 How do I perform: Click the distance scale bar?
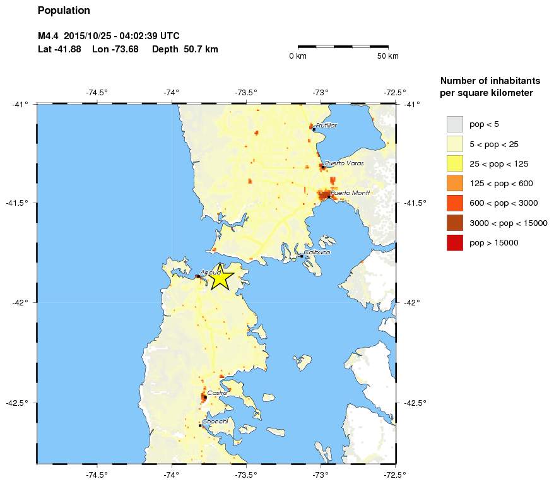click(343, 46)
